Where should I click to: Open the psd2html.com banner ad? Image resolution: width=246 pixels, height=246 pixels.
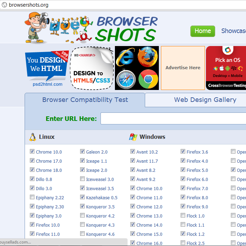pos(47,69)
